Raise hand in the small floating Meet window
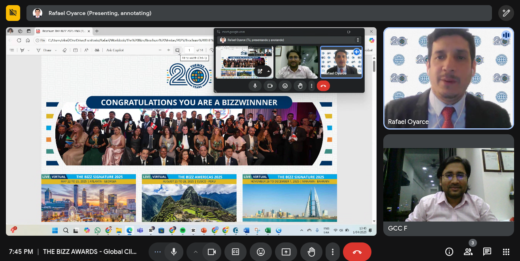Viewport: 520px width, 261px height. [x=300, y=86]
